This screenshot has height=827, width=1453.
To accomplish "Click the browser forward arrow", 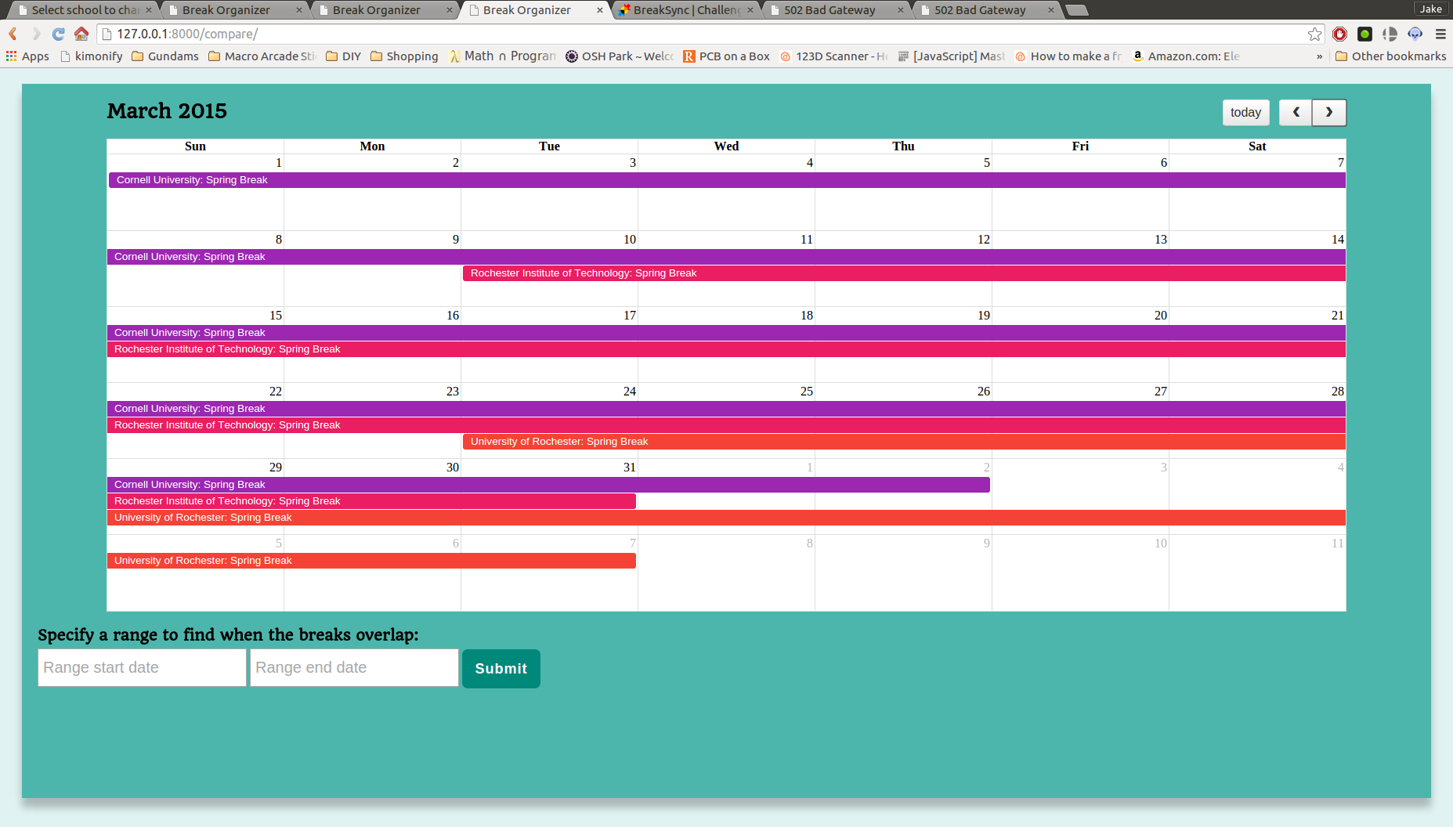I will click(x=36, y=34).
